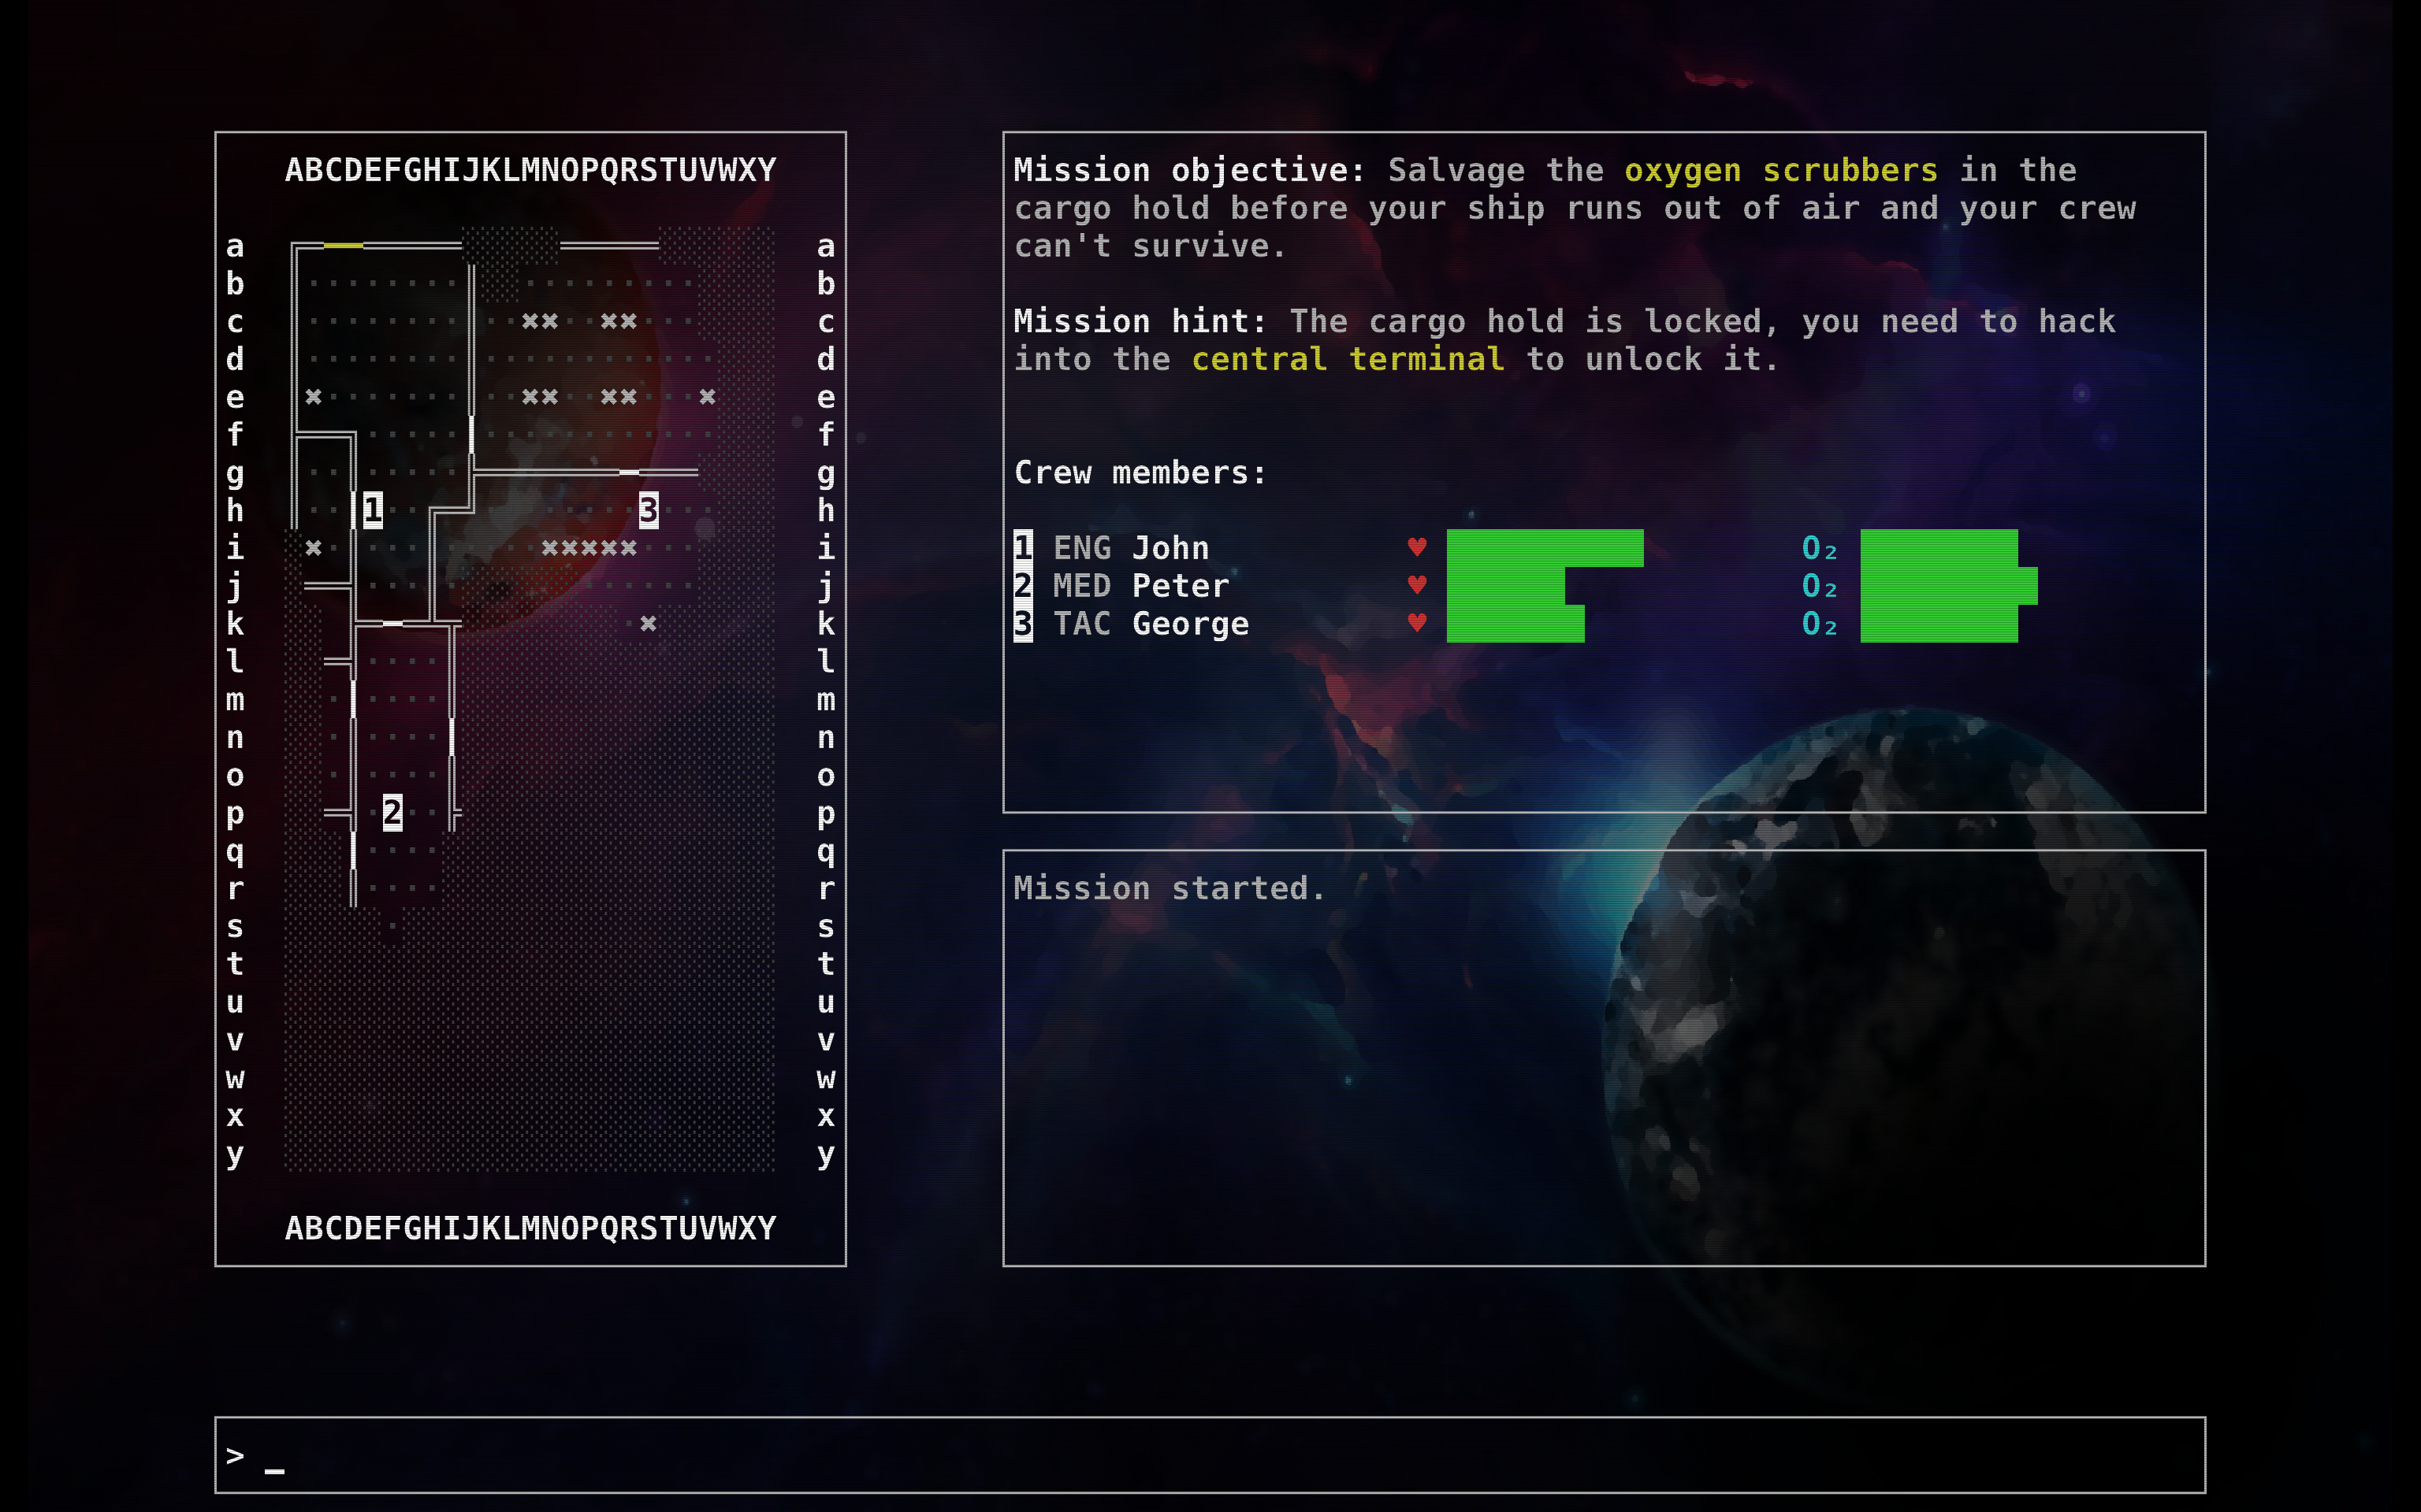Click the yellow airlock segment at map top
This screenshot has height=1512, width=2421.
(x=343, y=245)
